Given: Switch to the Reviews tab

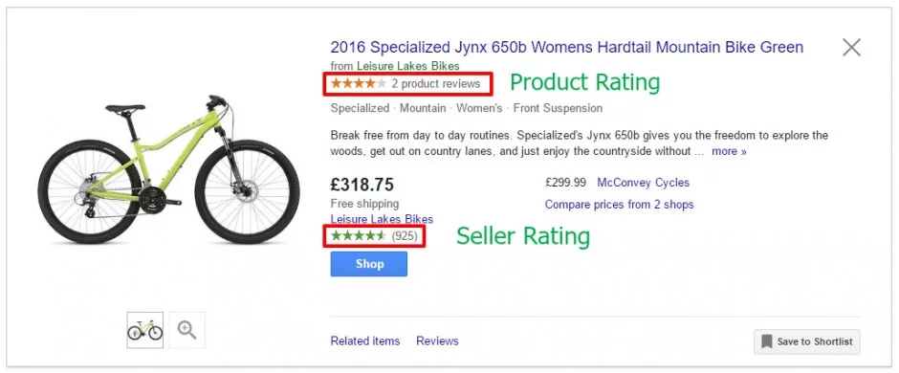Looking at the screenshot, I should tap(437, 341).
